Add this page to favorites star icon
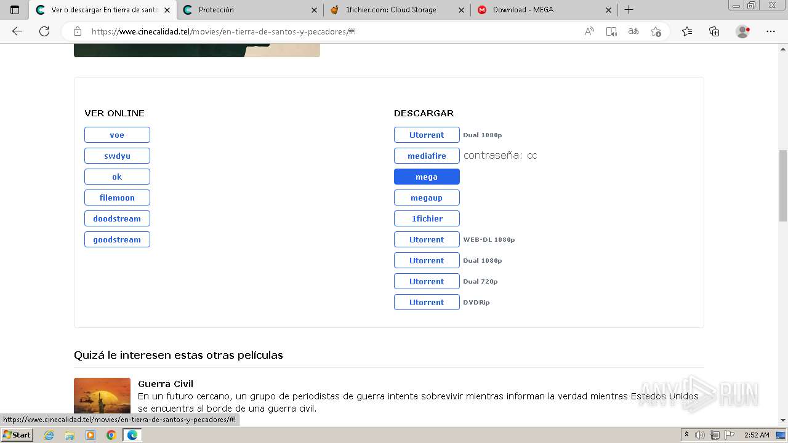Viewport: 788px width, 443px height. click(656, 31)
